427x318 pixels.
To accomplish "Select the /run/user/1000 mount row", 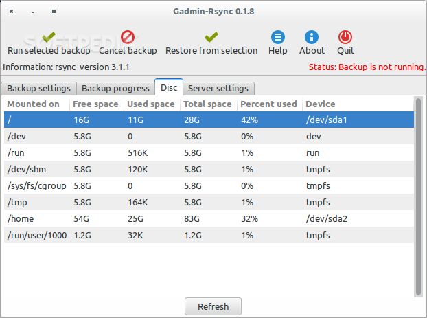I will point(209,235).
